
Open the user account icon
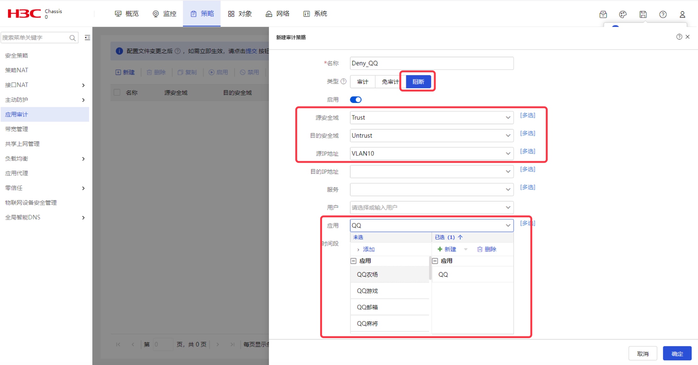click(682, 14)
